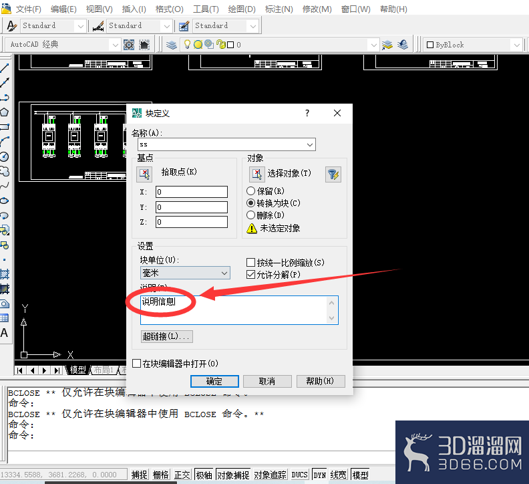Select the Spline draw tool
529x484 pixels.
click(5, 186)
